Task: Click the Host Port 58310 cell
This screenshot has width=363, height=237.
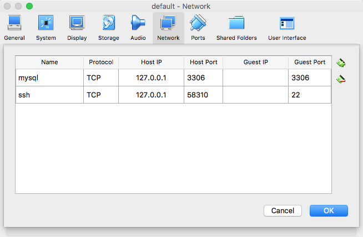Action: coord(203,95)
